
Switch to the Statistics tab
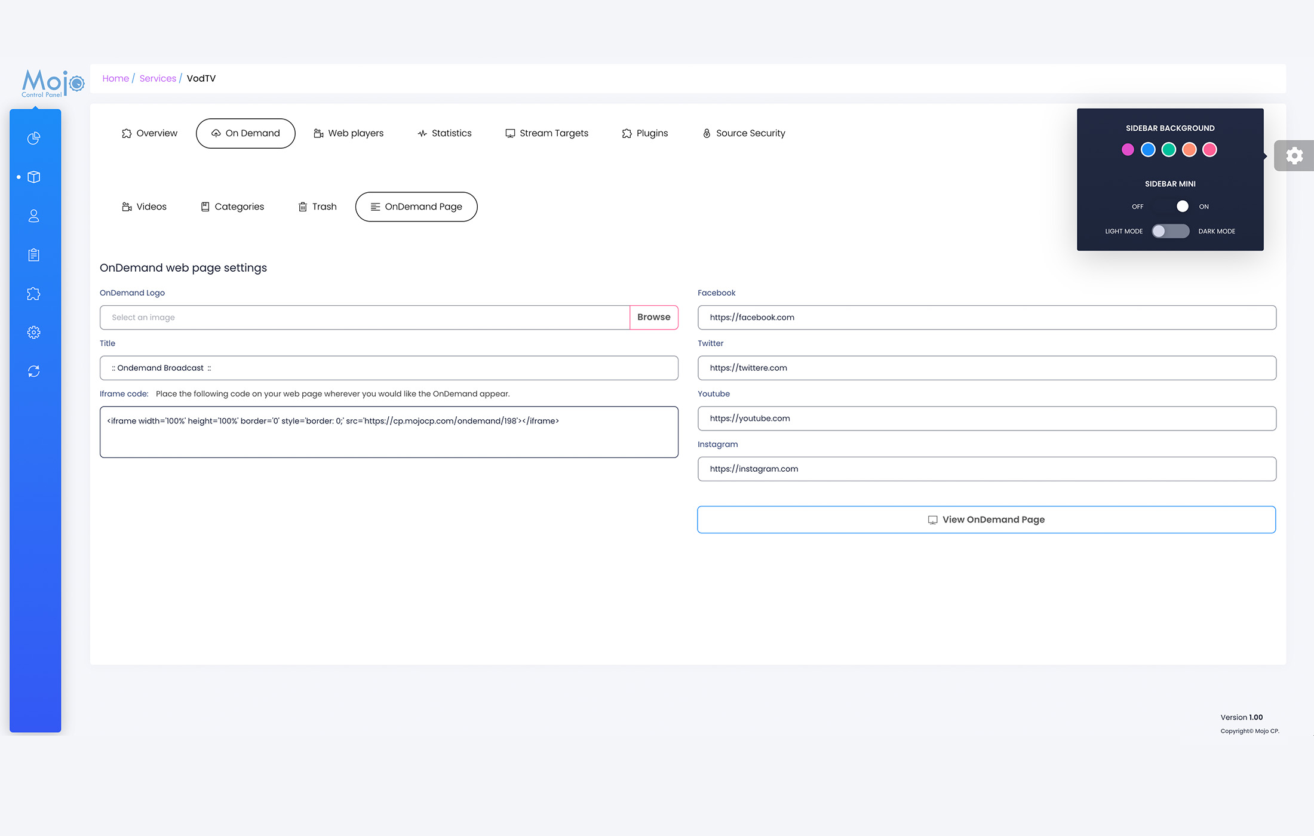pyautogui.click(x=444, y=133)
